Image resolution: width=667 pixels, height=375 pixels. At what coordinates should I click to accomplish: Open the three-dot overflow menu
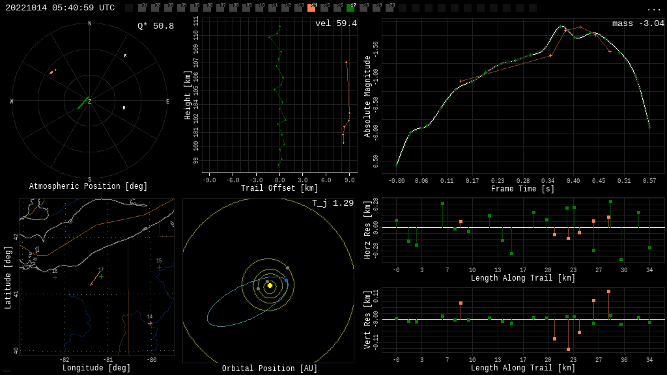653,9
